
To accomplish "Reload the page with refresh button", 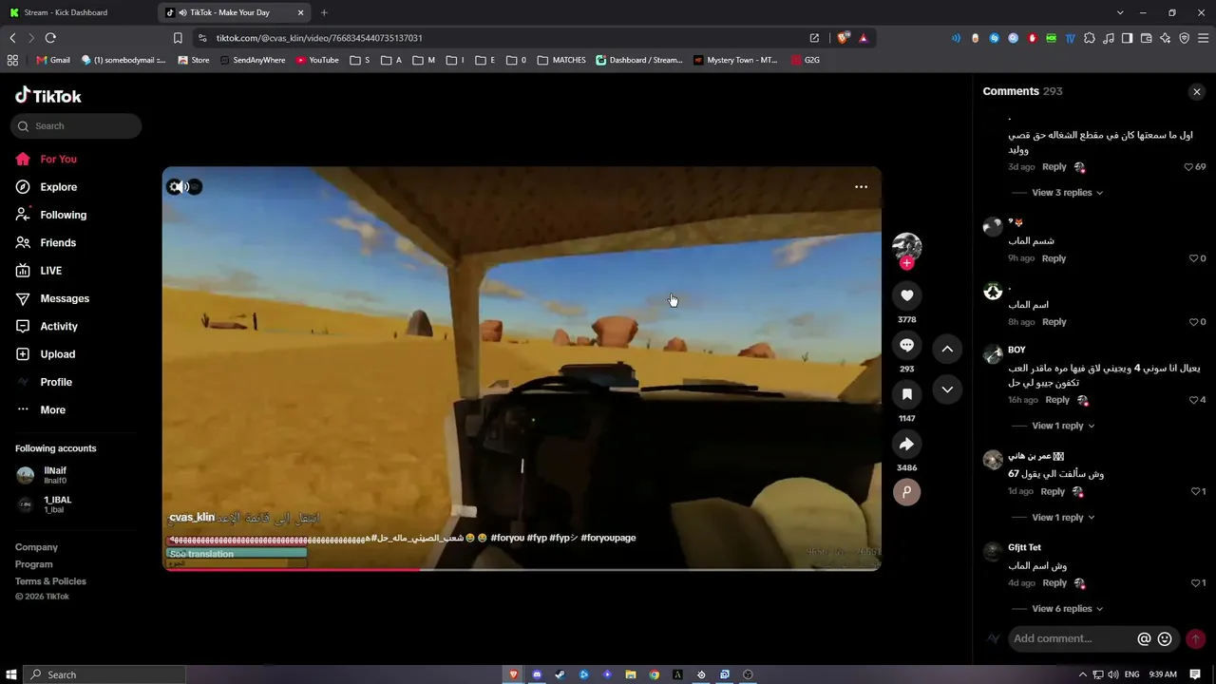I will 50,38.
